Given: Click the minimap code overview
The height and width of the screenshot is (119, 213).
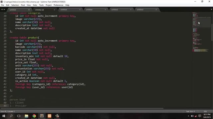Looking at the screenshot, I should pyautogui.click(x=201, y=32).
